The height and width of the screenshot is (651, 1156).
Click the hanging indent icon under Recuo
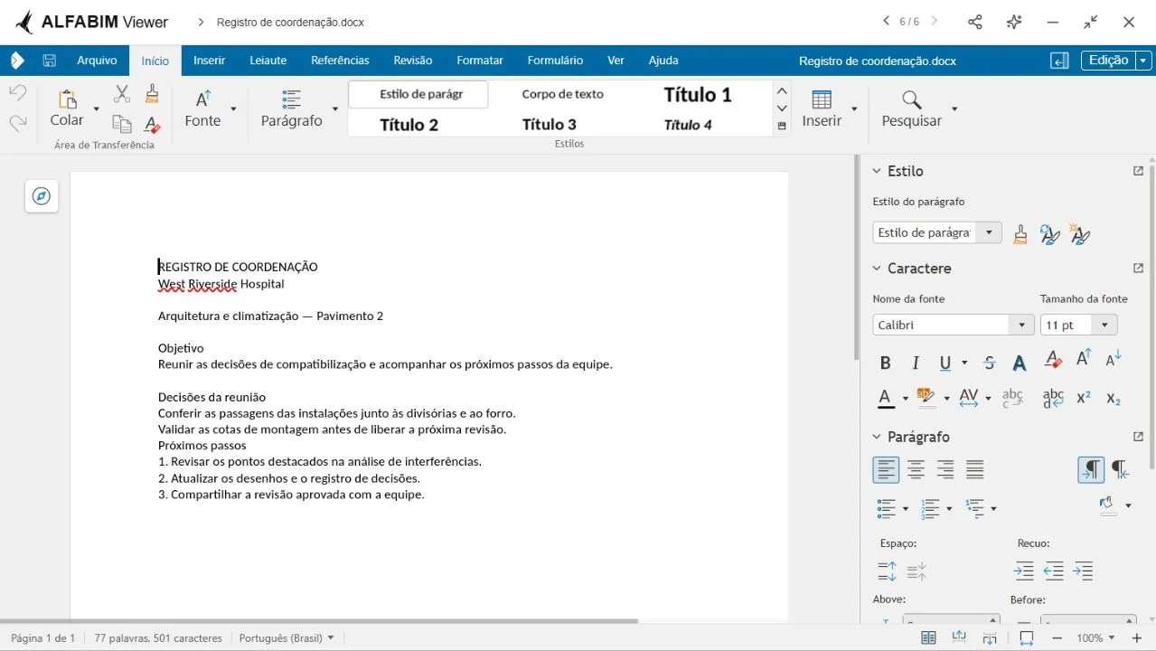[x=1083, y=571]
